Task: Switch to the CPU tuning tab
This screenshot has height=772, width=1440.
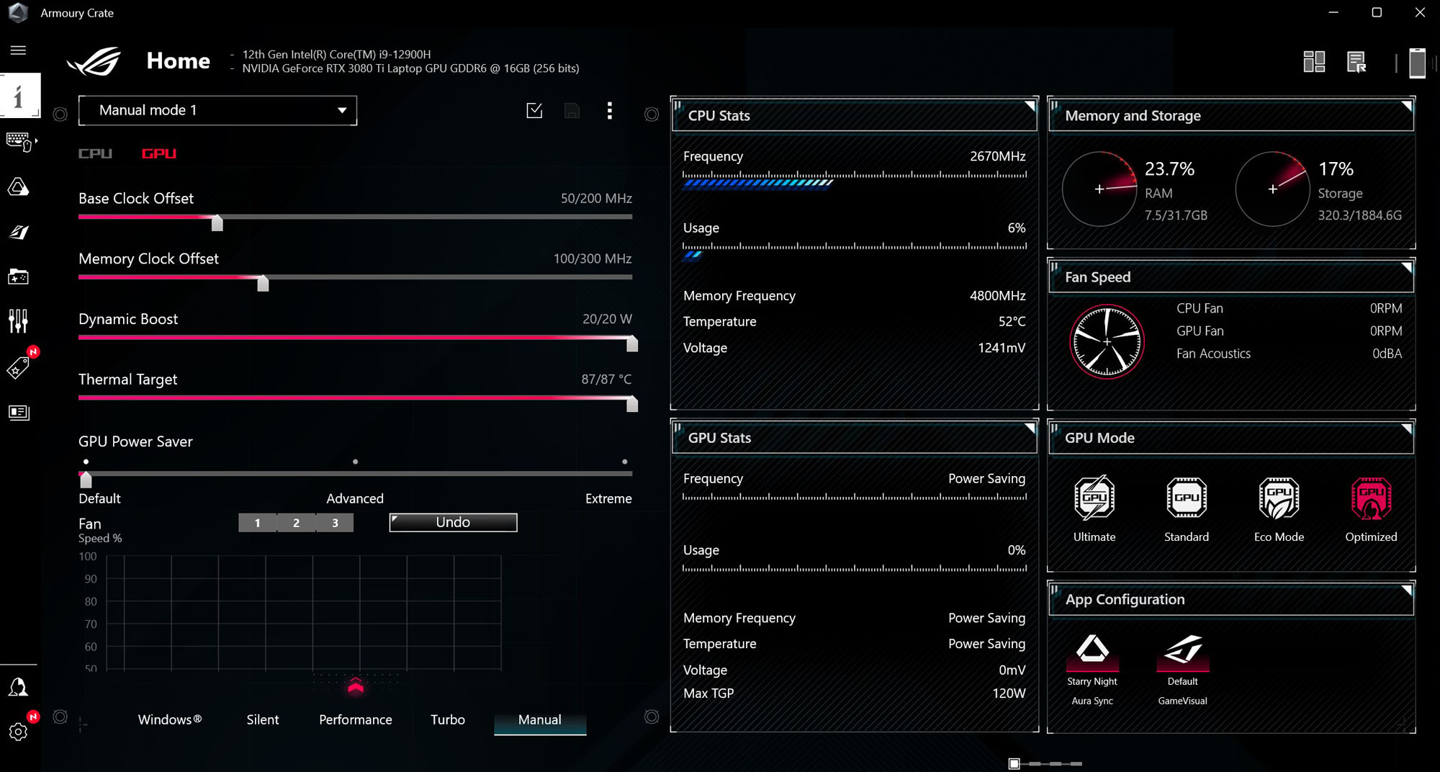Action: click(95, 153)
